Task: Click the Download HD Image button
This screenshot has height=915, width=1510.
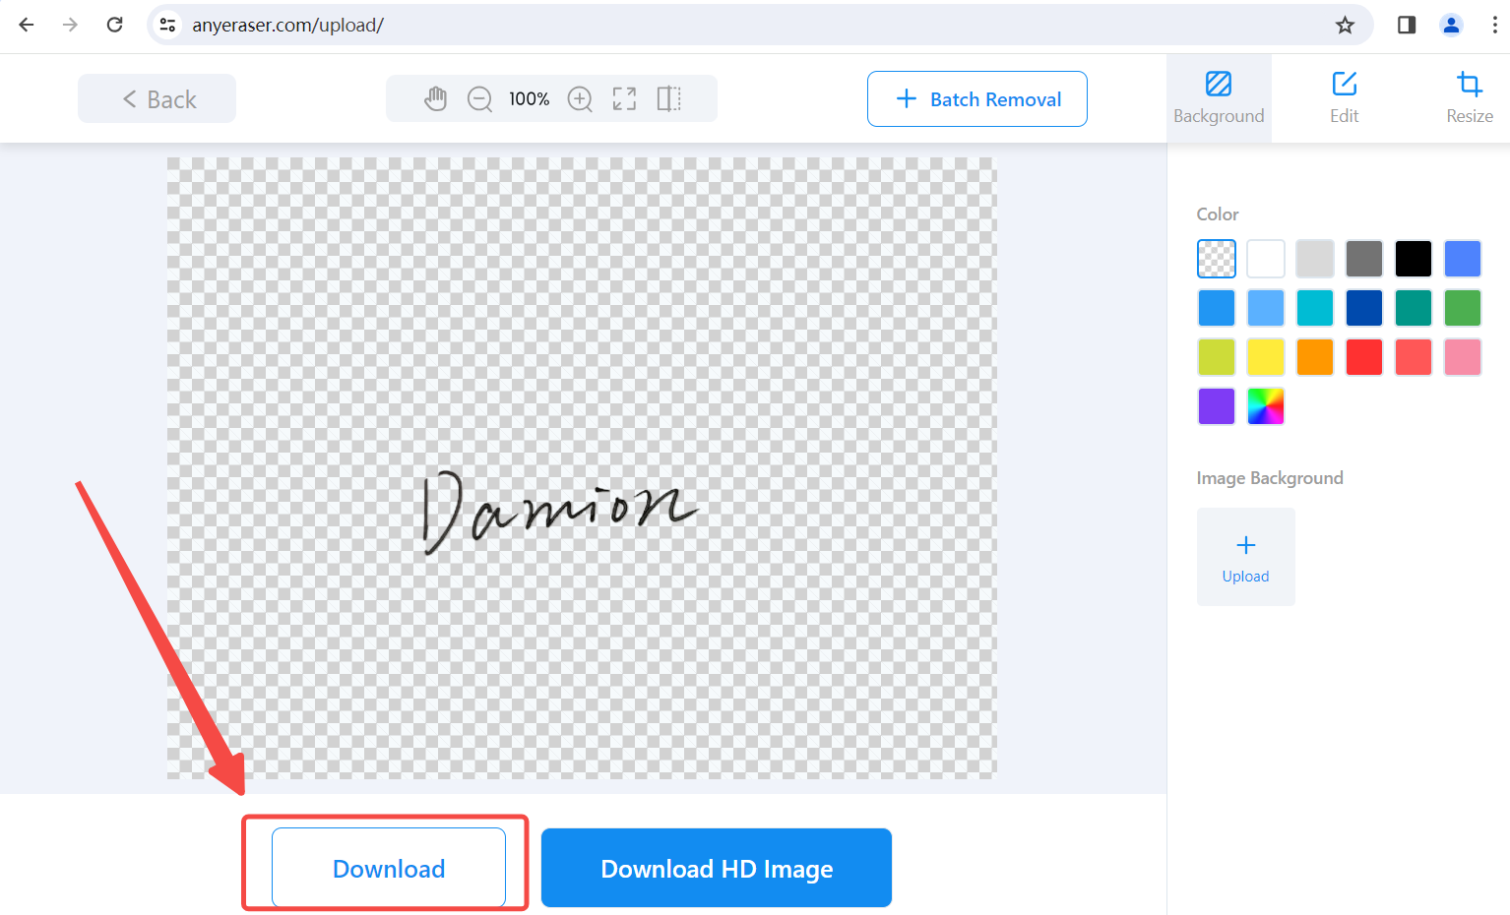Action: [x=717, y=868]
